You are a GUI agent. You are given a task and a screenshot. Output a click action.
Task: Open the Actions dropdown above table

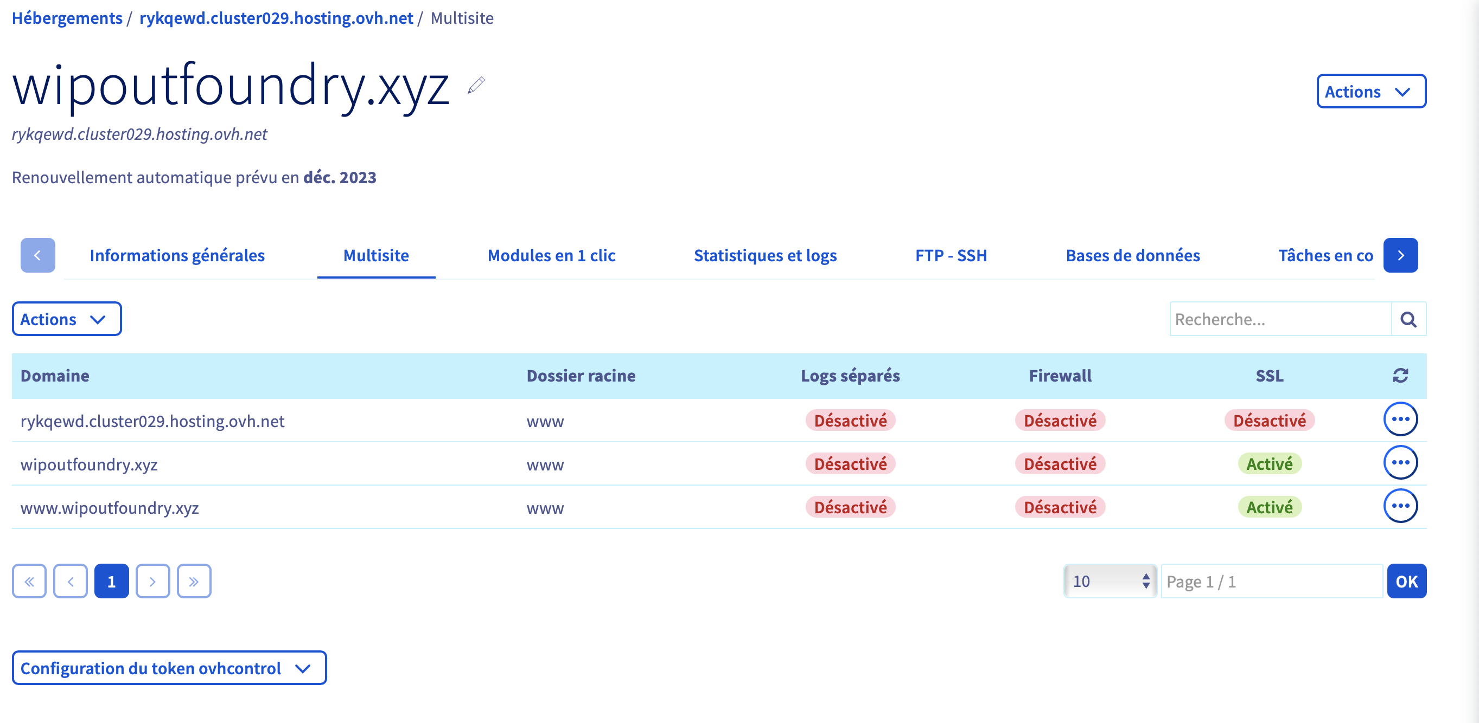[x=67, y=319]
